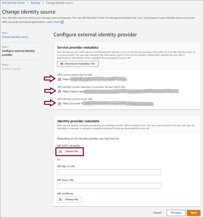
Task: Click upload icon for IdP SAML metadata
Action: 60,152
